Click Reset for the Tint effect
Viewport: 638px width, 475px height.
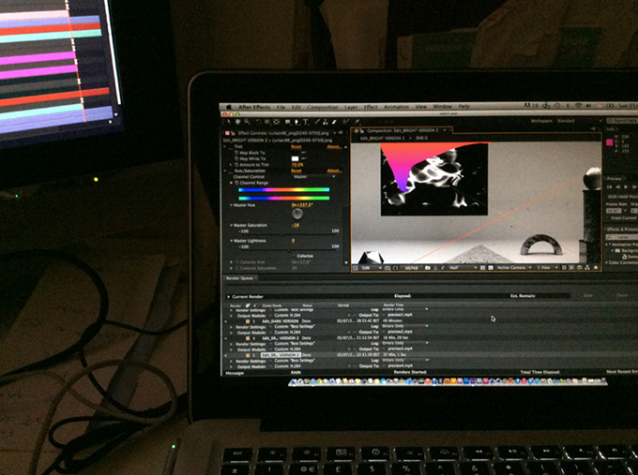[296, 147]
